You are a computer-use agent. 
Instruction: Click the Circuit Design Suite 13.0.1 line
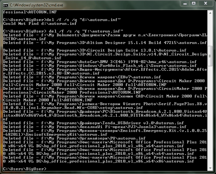click(95, 50)
